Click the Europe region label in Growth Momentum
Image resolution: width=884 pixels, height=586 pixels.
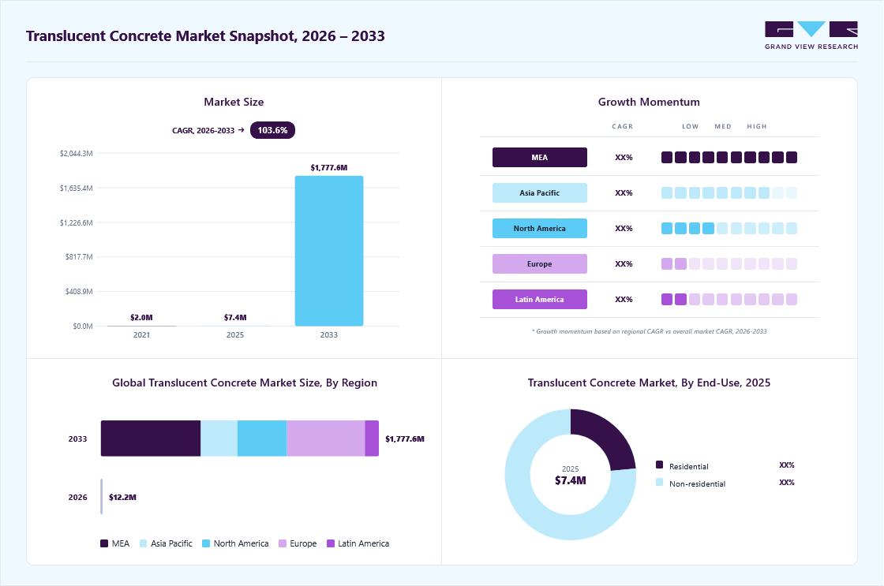point(540,263)
